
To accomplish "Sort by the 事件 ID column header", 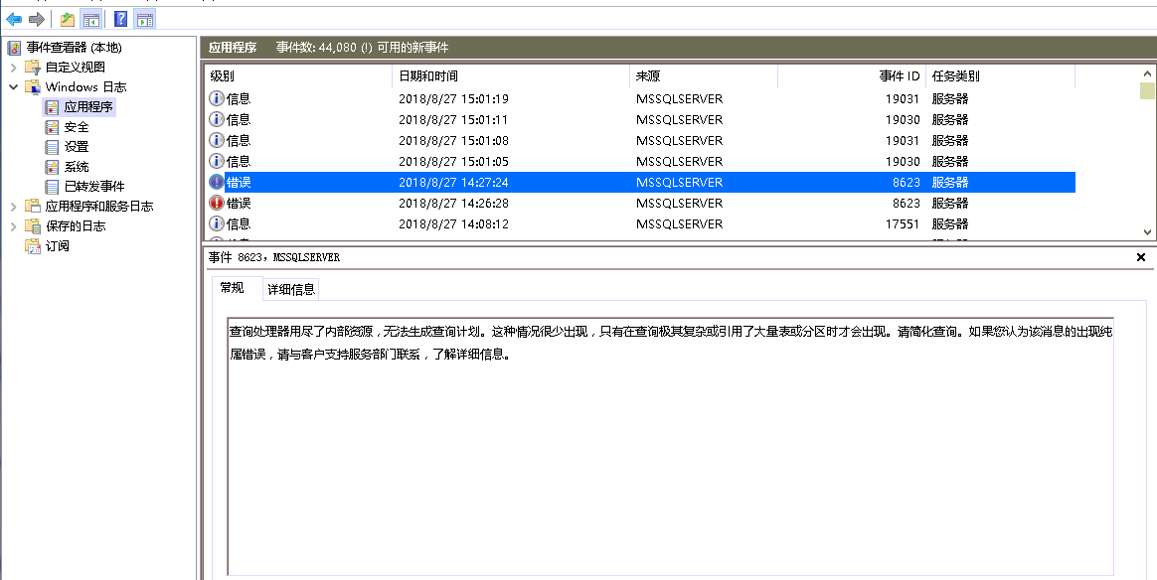I will 852,75.
